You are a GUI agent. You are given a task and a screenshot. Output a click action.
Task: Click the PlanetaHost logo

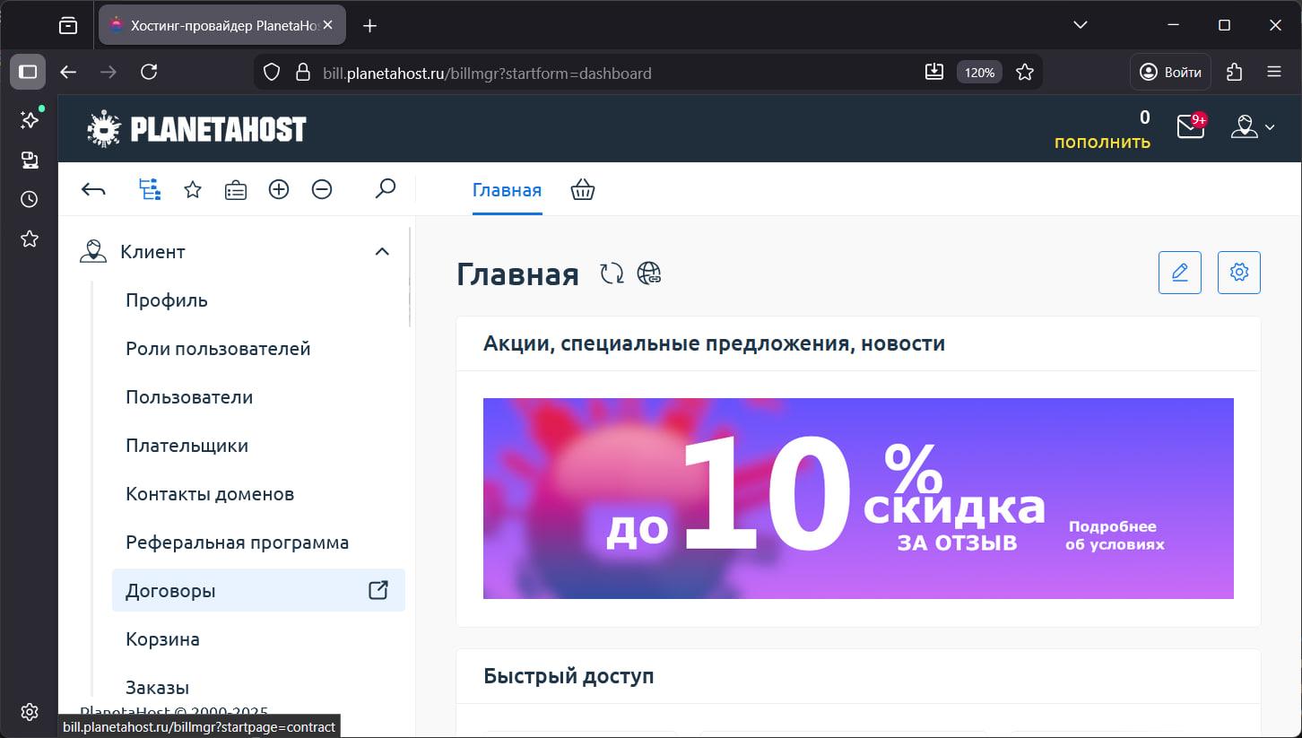tap(195, 128)
